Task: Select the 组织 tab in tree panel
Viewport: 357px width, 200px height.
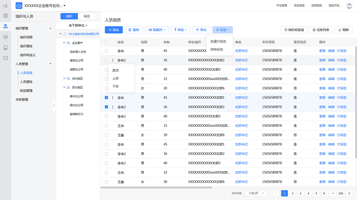Action: (69, 16)
